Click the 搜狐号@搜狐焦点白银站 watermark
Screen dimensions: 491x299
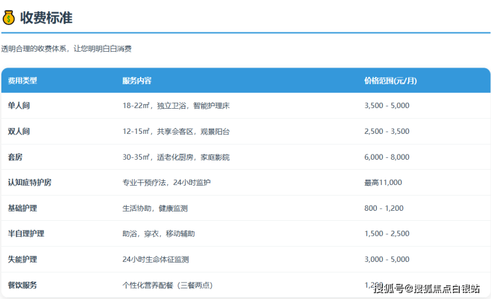427,288
